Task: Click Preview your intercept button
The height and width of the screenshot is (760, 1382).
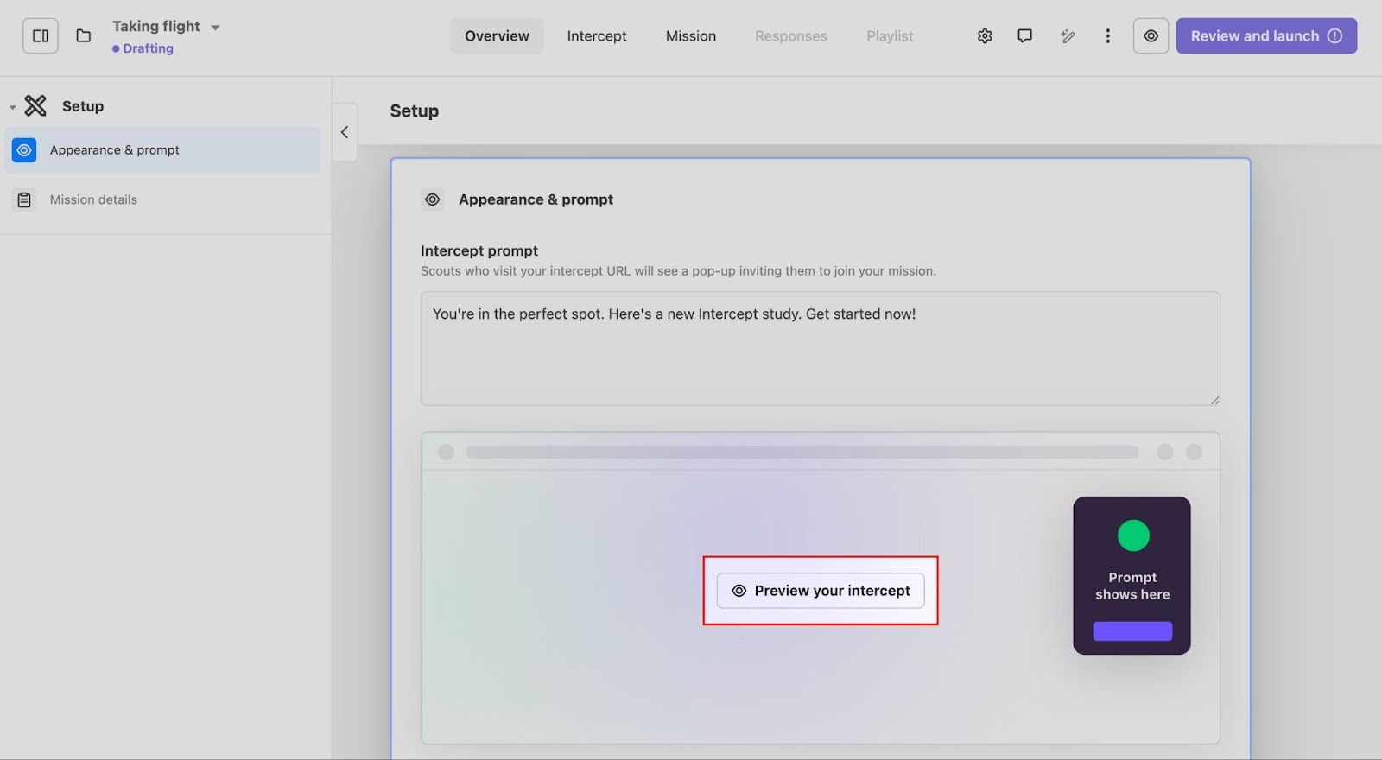Action: 821,591
